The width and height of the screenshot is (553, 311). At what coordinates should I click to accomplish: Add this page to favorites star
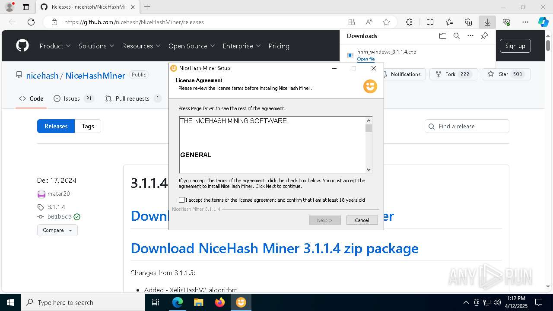386,22
